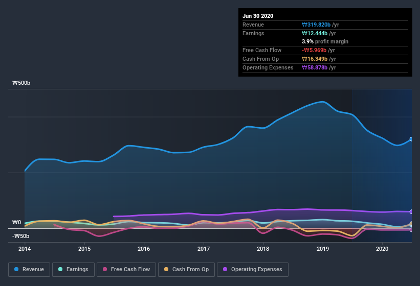Click the teal Earnings dot in the legend
Screen dimensions: 420x286
(61, 269)
